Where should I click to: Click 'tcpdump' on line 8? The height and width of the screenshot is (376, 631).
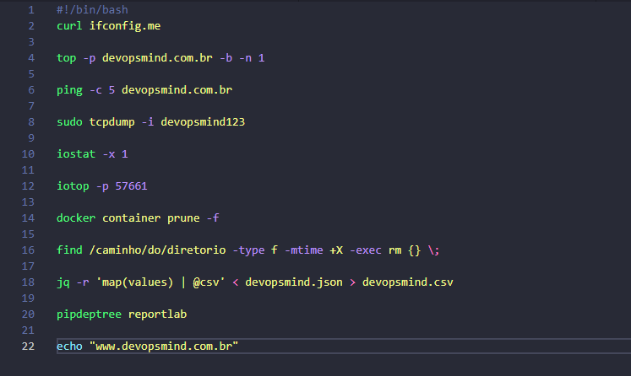click(x=112, y=122)
